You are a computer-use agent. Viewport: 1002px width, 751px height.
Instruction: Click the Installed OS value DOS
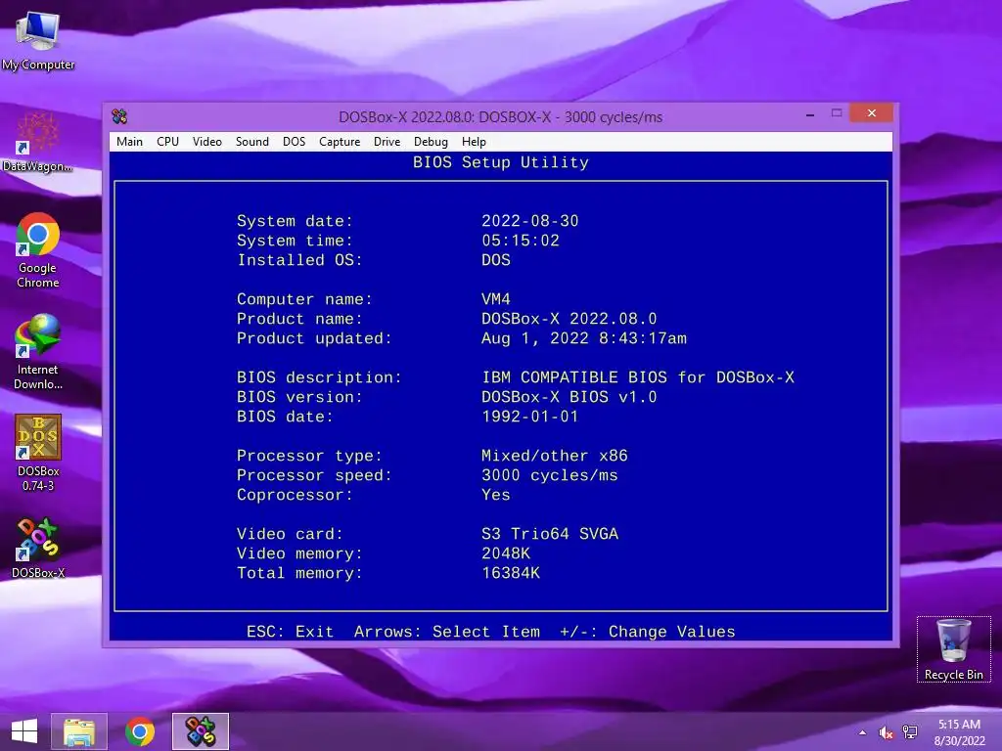click(x=496, y=260)
